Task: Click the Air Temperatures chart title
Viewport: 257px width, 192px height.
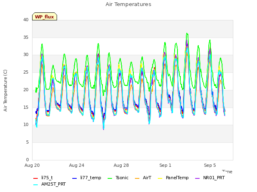Action: coord(128,4)
